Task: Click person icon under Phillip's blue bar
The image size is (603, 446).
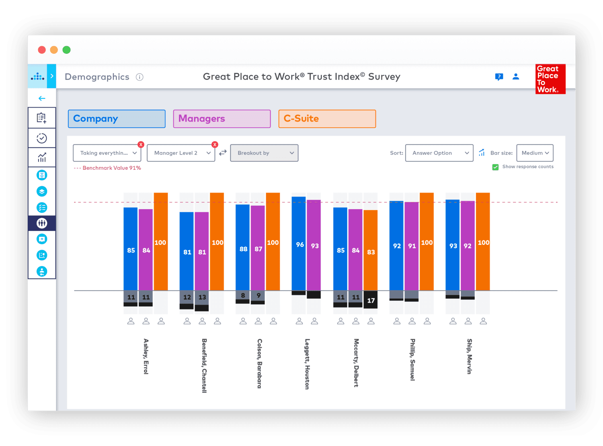Action: [397, 321]
